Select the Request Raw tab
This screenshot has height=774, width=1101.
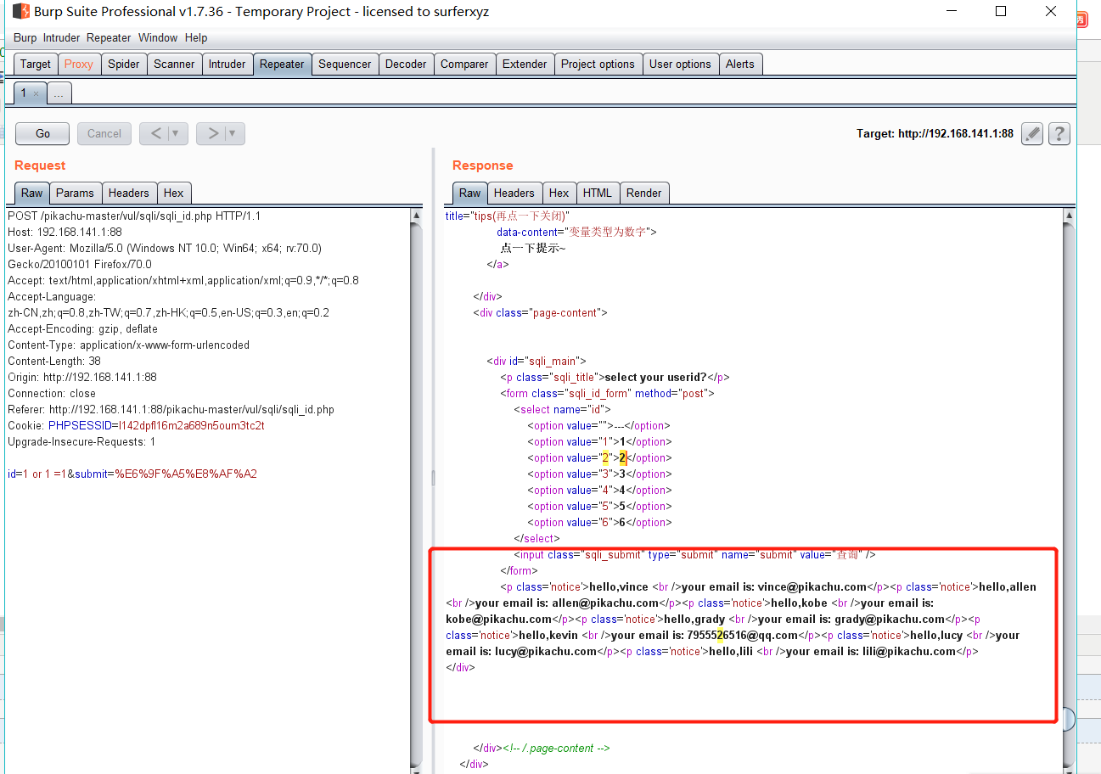coord(32,193)
